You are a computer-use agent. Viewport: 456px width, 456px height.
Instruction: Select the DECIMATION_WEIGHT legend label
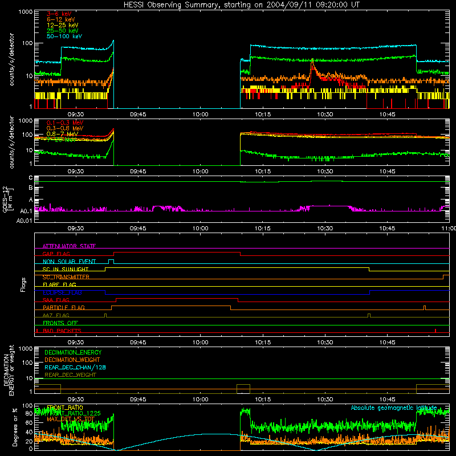[72, 360]
